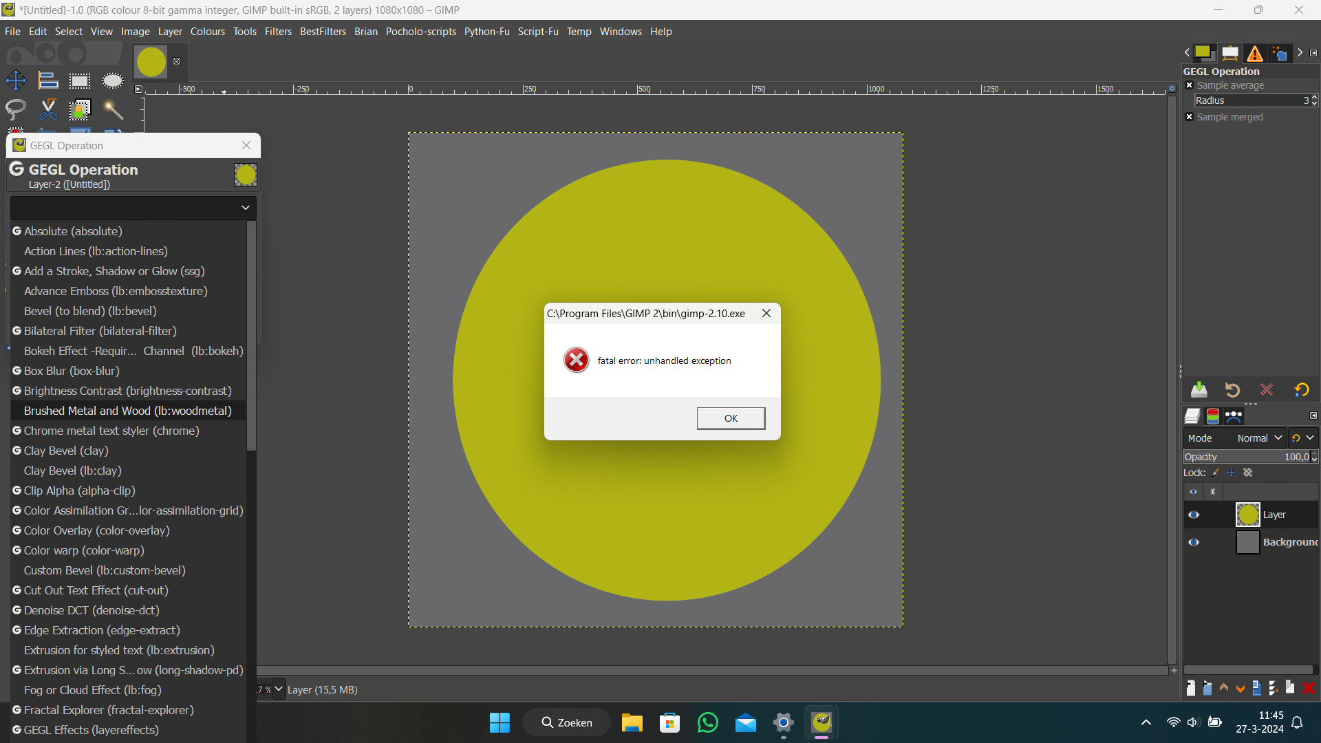Select the Move tool in toolbox
Viewport: 1321px width, 743px height.
[16, 80]
